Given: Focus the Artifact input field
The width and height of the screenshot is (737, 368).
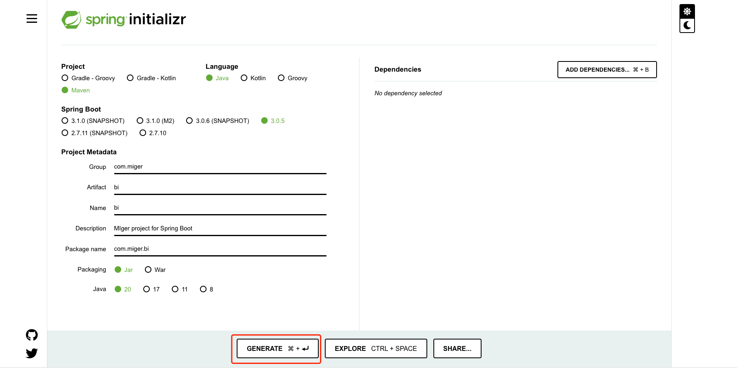Looking at the screenshot, I should [220, 188].
